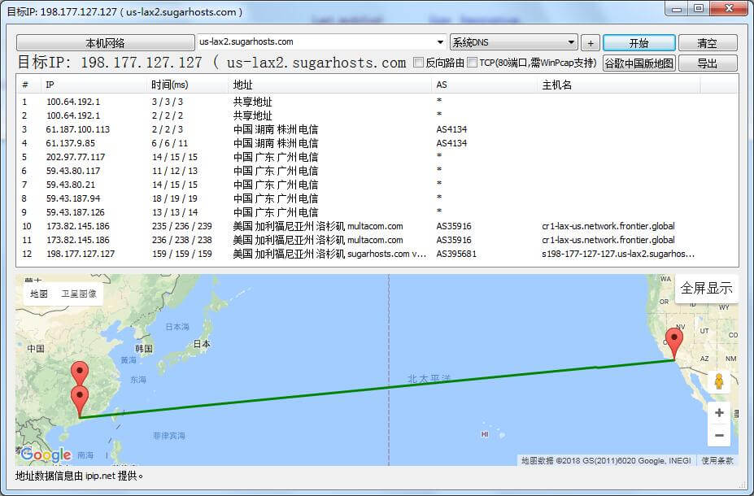Switch map to 地图 view
The height and width of the screenshot is (496, 754).
(x=39, y=294)
